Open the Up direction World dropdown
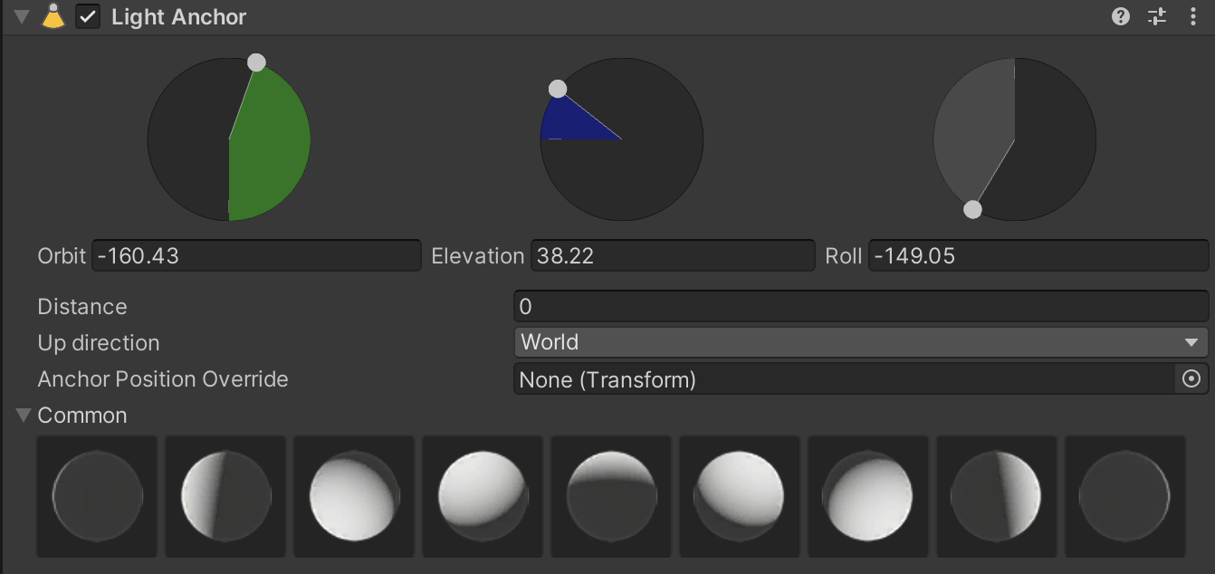The image size is (1215, 574). coord(860,342)
